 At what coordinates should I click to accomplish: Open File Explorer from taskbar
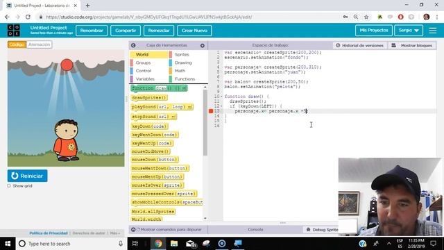tap(174, 244)
